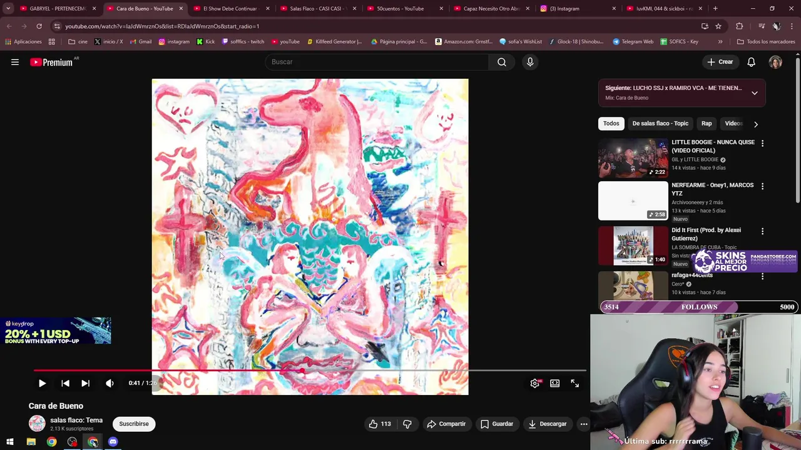Open the YouTube hamburger guide menu
The height and width of the screenshot is (450, 801).
[15, 62]
